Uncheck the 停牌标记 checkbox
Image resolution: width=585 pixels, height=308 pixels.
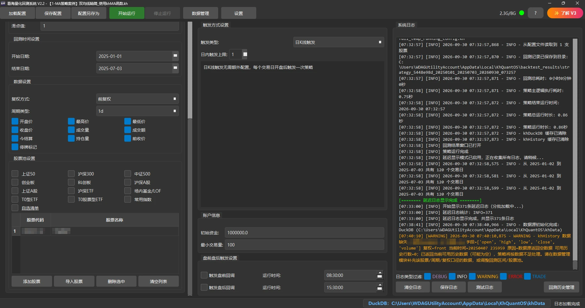pyautogui.click(x=15, y=147)
